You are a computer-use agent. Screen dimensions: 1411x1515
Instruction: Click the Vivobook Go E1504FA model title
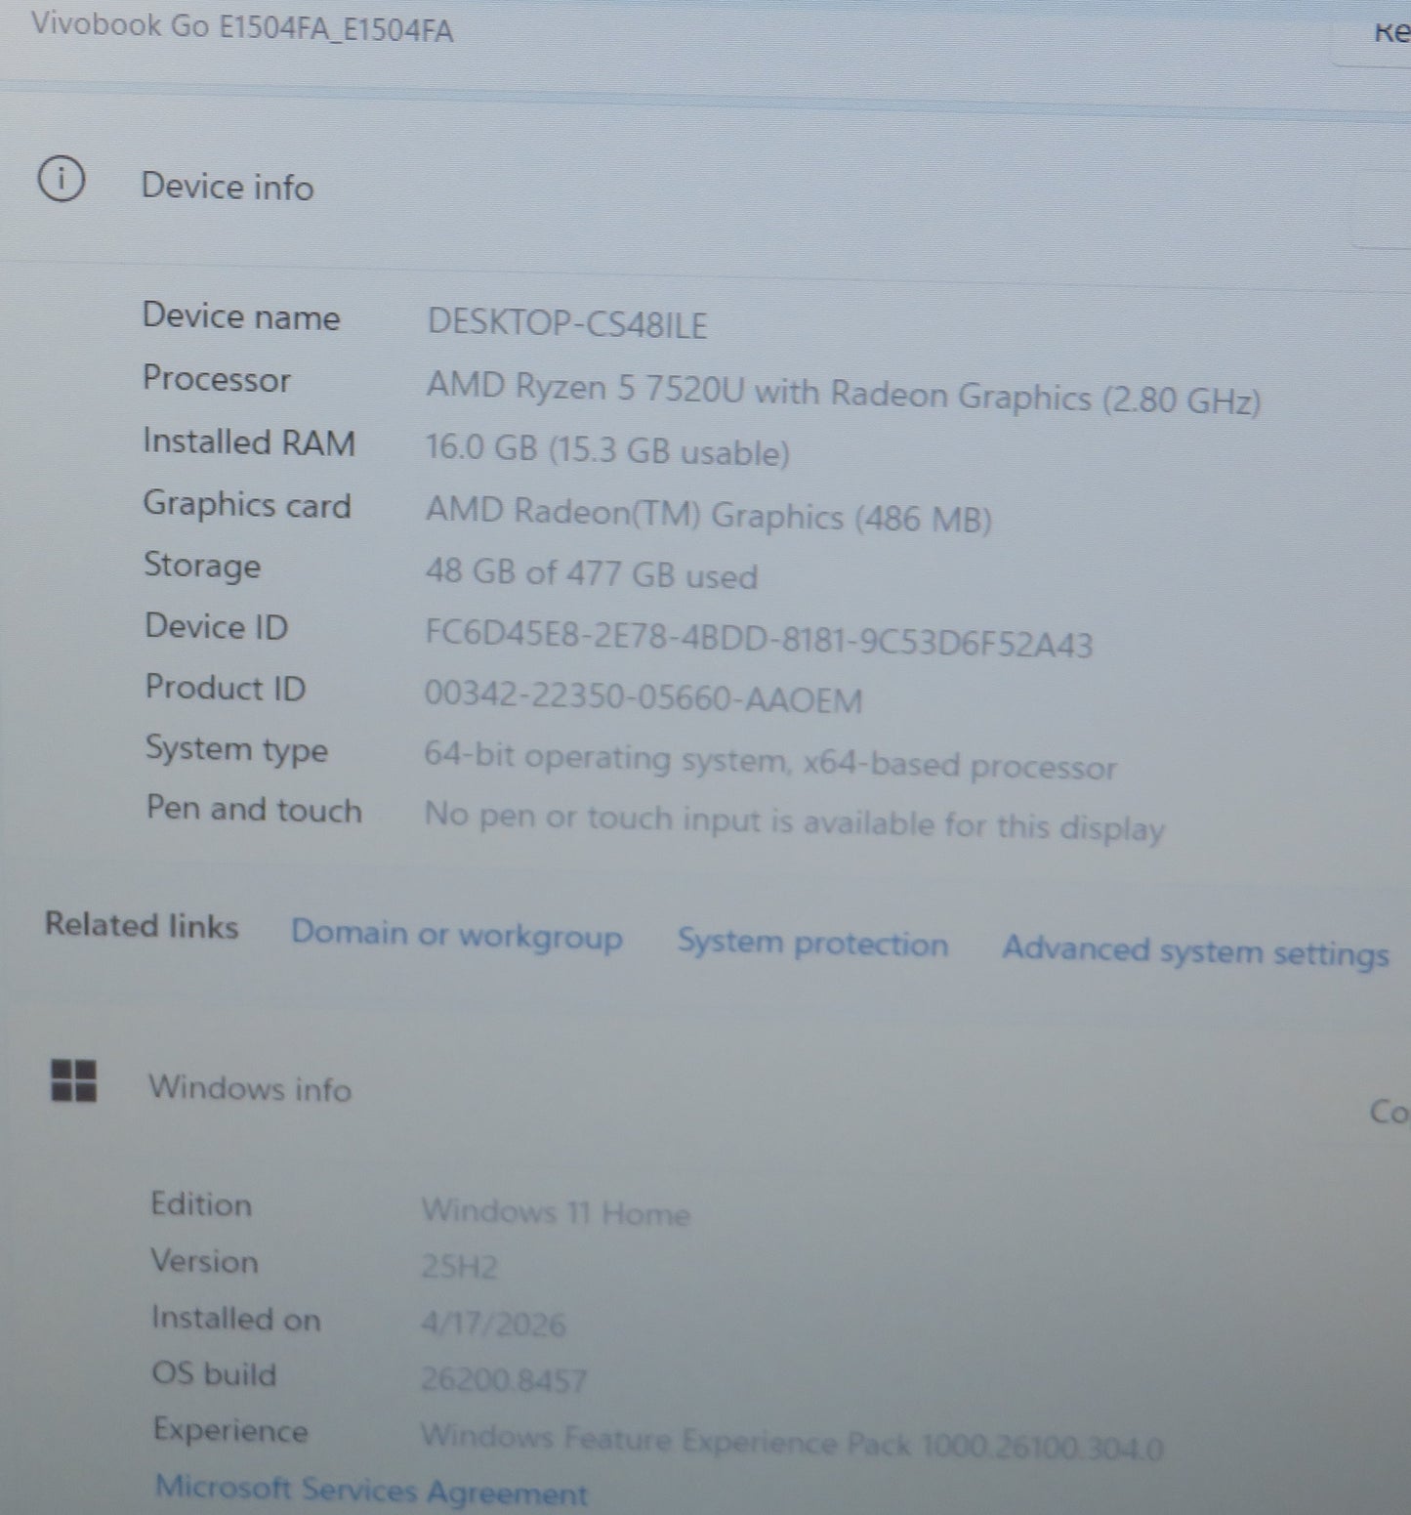242,27
